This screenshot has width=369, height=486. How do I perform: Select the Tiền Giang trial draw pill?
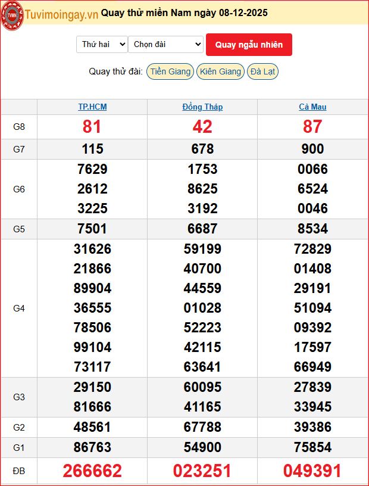click(170, 71)
